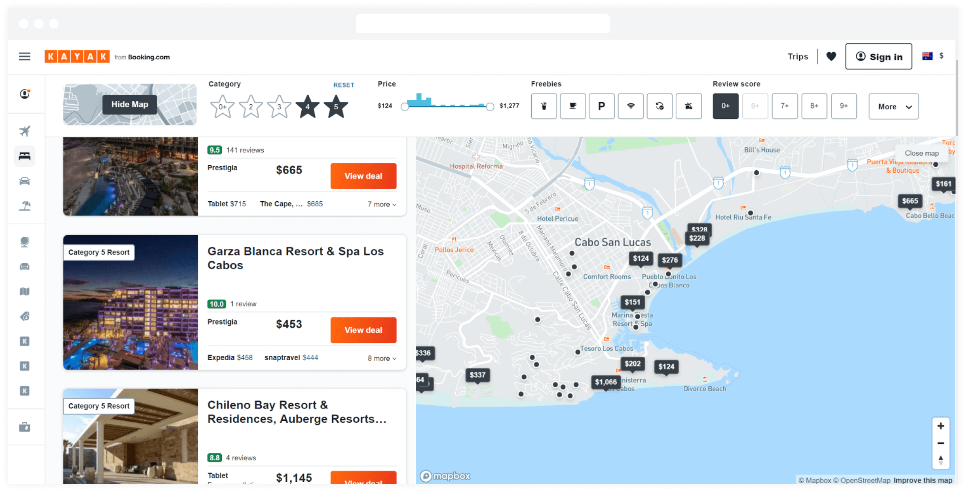Image resolution: width=966 pixels, height=492 pixels.
Task: Click the Hide Map button
Action: click(130, 105)
